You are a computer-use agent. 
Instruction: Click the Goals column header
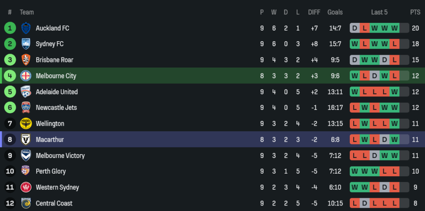335,12
